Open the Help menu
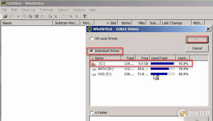The image size is (213, 121). tap(92, 10)
